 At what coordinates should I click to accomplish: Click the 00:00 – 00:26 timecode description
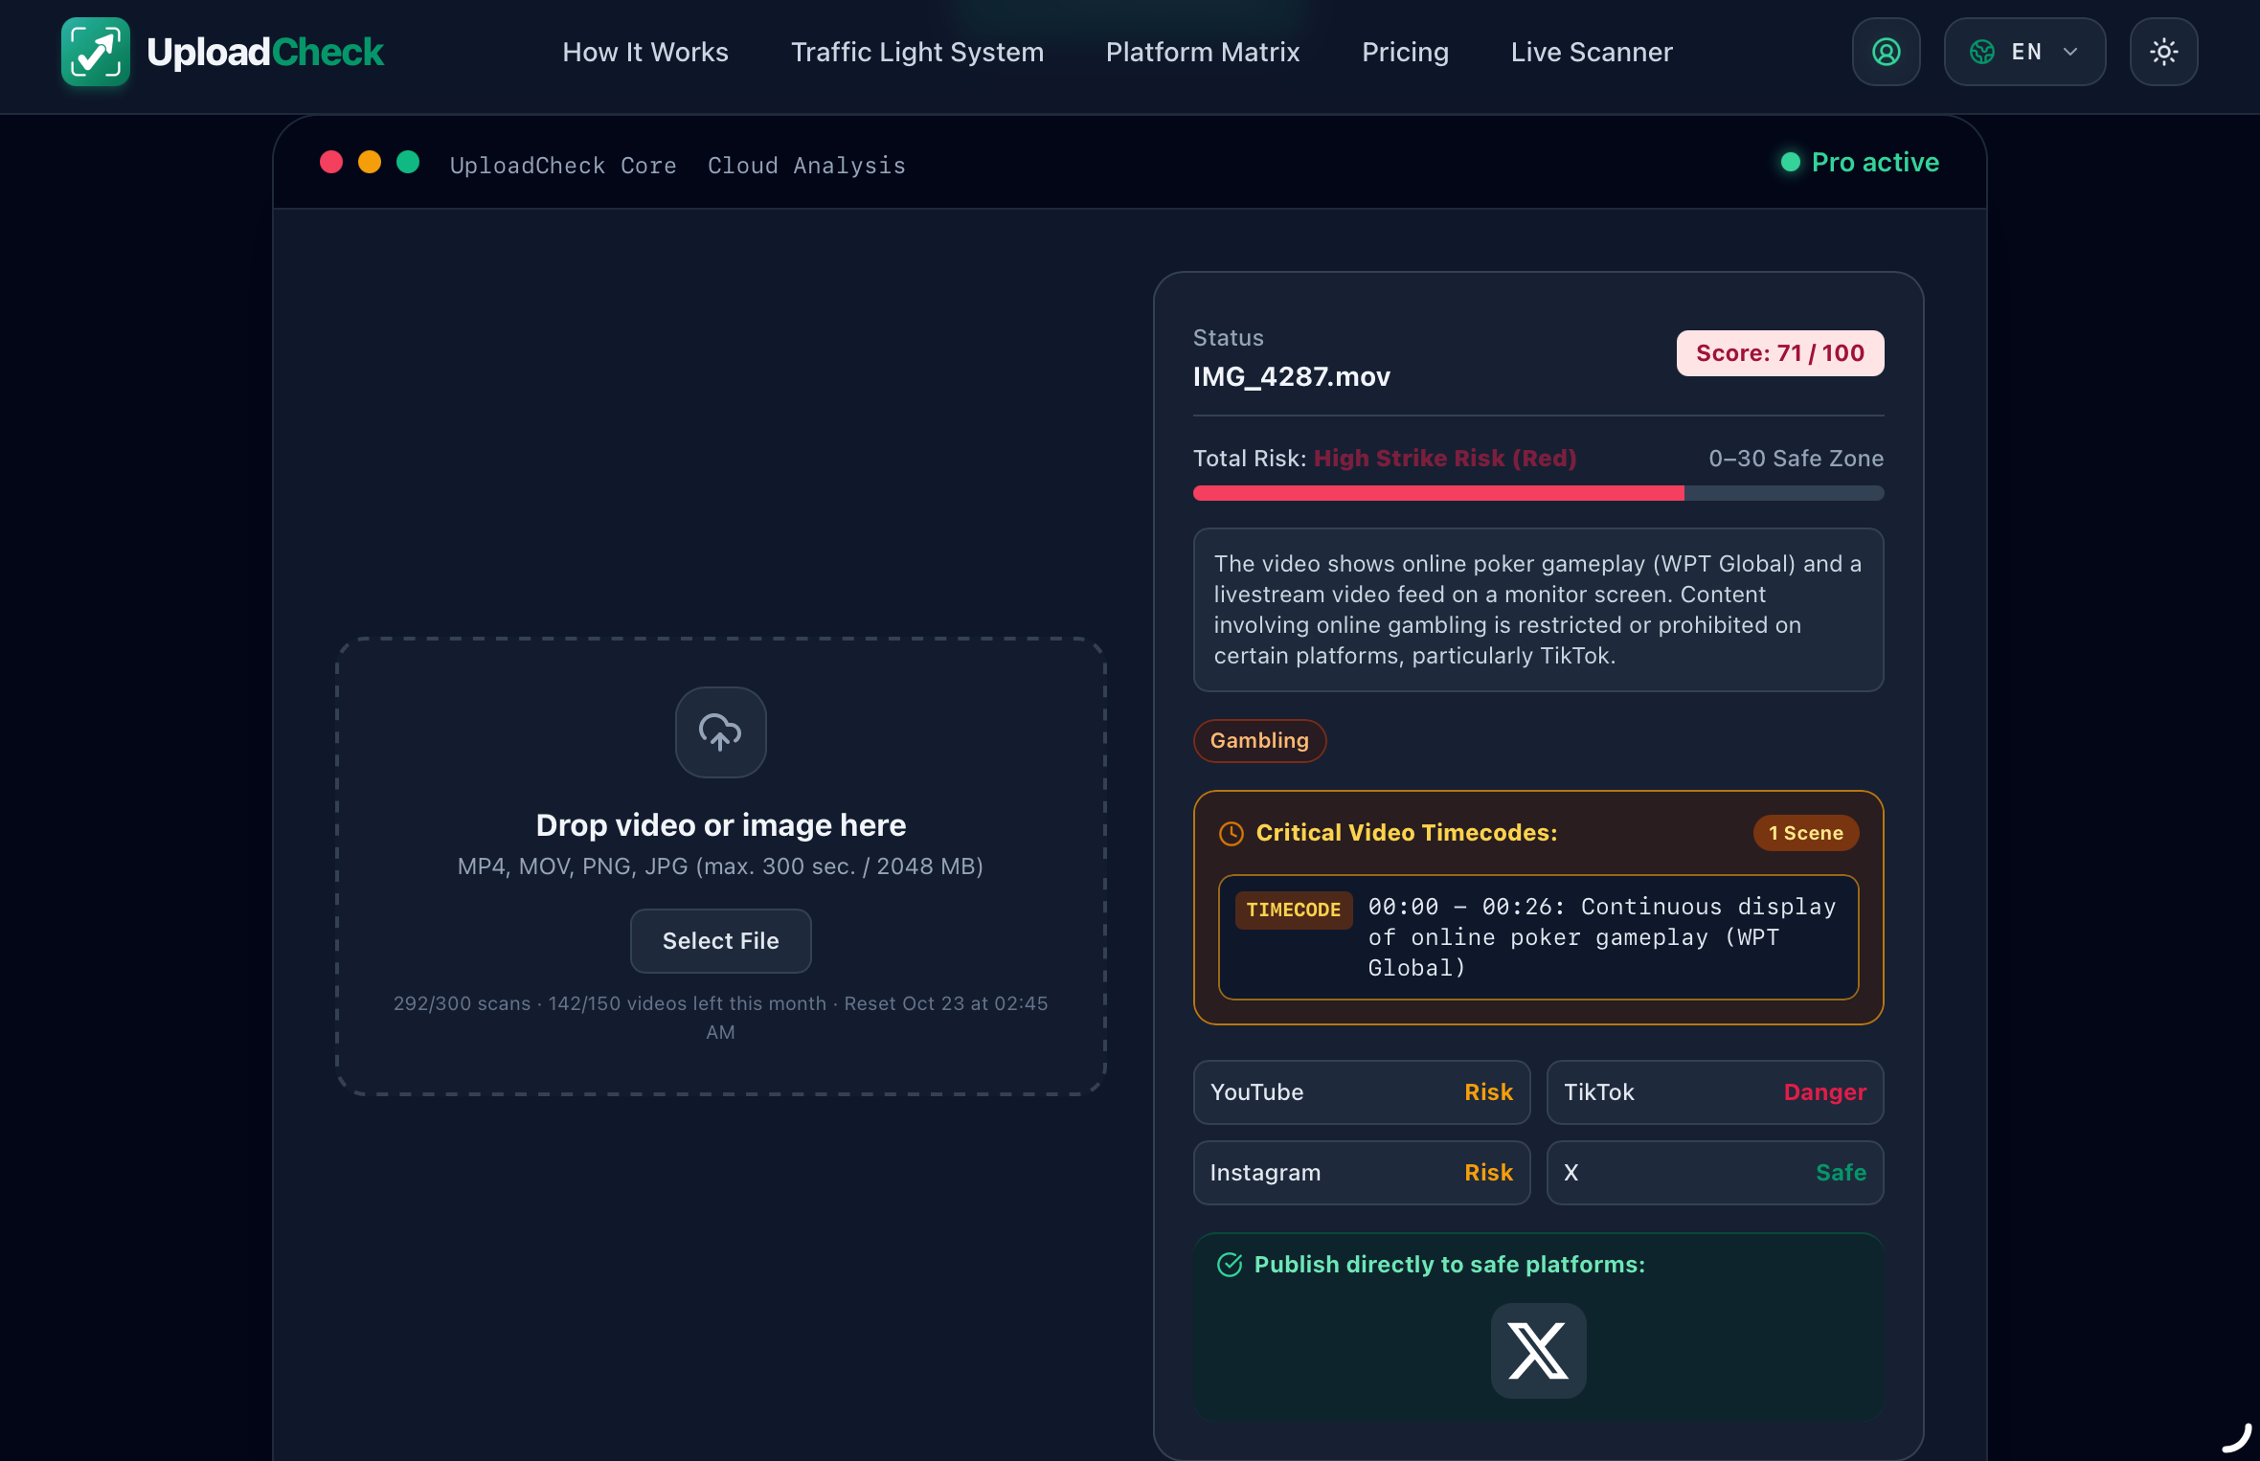[x=1601, y=937]
